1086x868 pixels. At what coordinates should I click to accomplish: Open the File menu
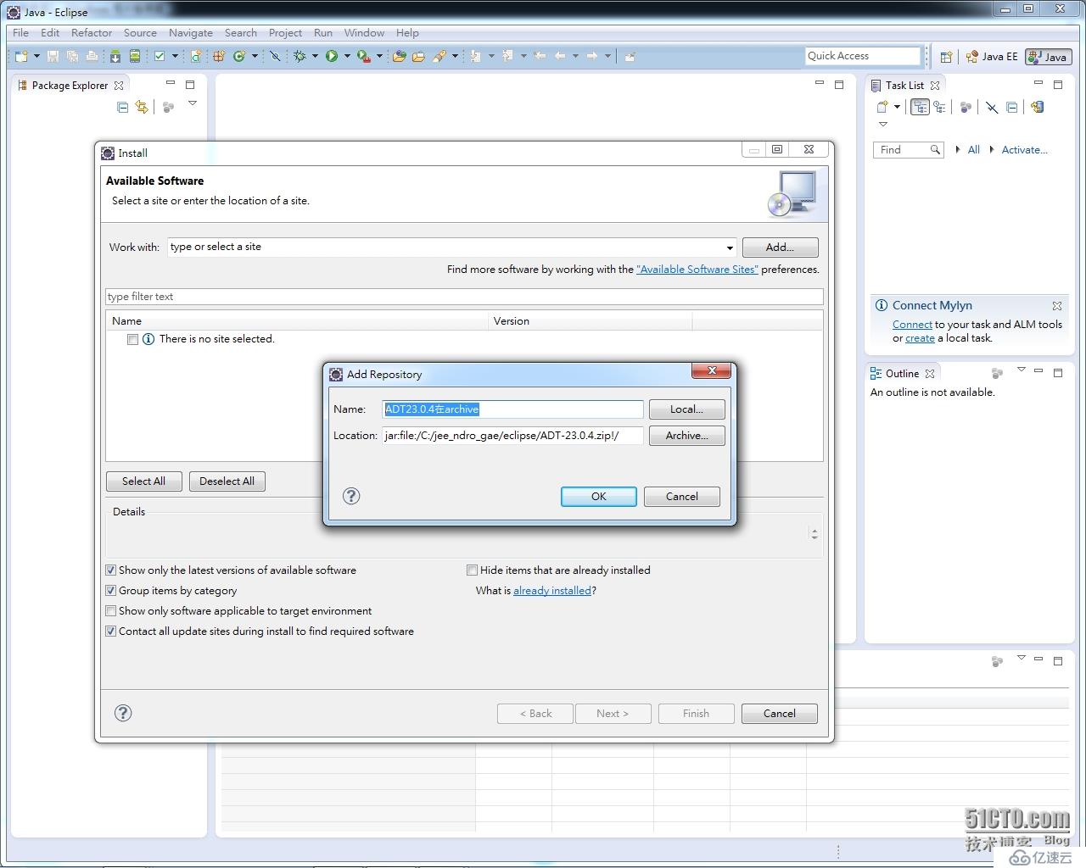21,33
